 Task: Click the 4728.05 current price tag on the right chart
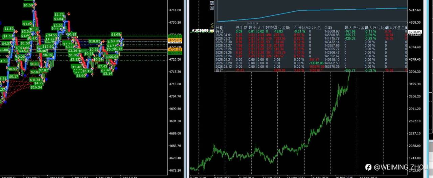414,32
